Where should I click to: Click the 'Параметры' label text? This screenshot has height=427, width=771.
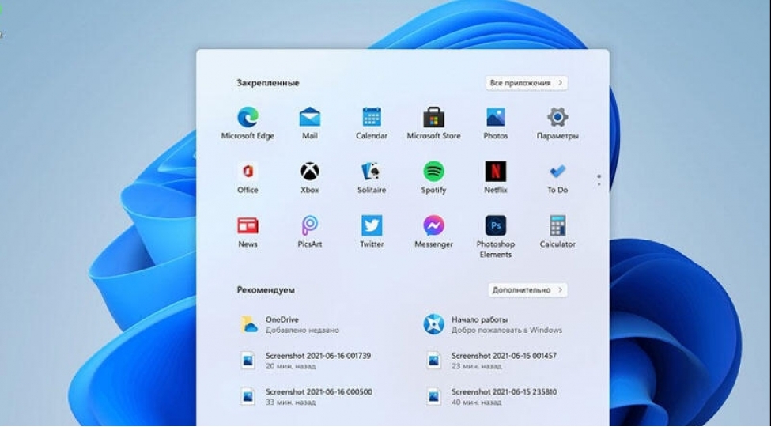(557, 136)
